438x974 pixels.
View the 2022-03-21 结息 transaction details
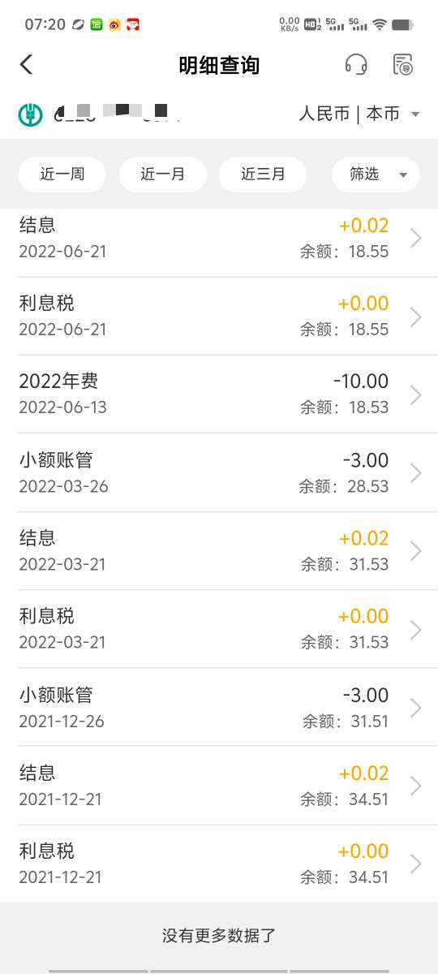pos(219,551)
